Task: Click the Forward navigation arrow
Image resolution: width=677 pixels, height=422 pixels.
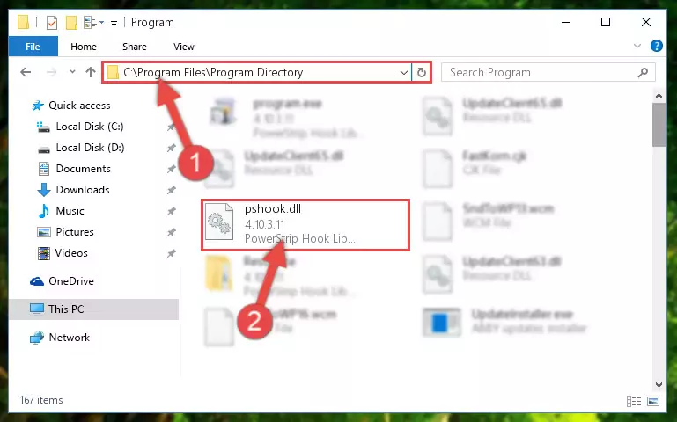Action: 51,72
